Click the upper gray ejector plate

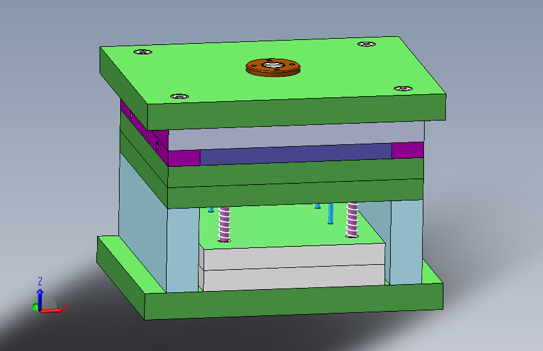294,256
